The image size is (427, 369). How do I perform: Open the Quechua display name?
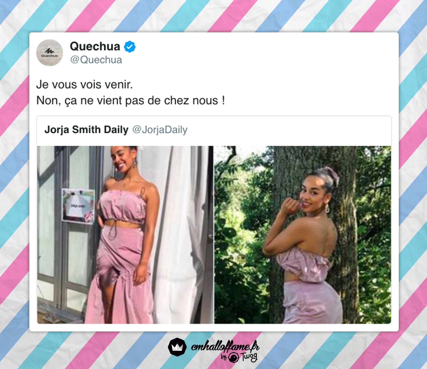95,46
